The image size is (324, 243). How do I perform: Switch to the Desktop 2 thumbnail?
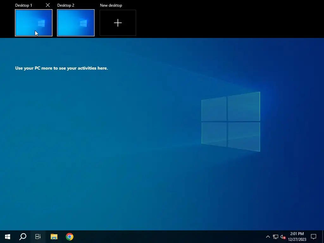point(76,23)
